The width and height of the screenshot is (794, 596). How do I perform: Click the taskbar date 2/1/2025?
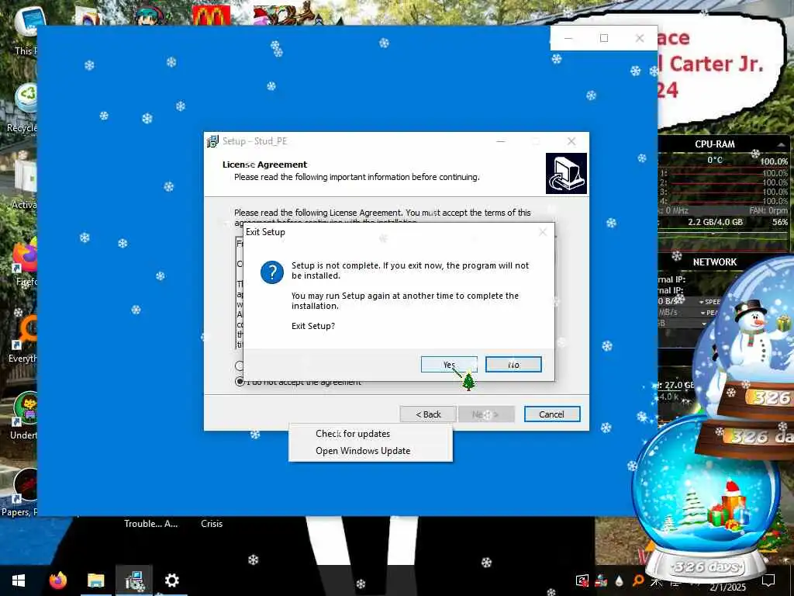[x=727, y=587]
